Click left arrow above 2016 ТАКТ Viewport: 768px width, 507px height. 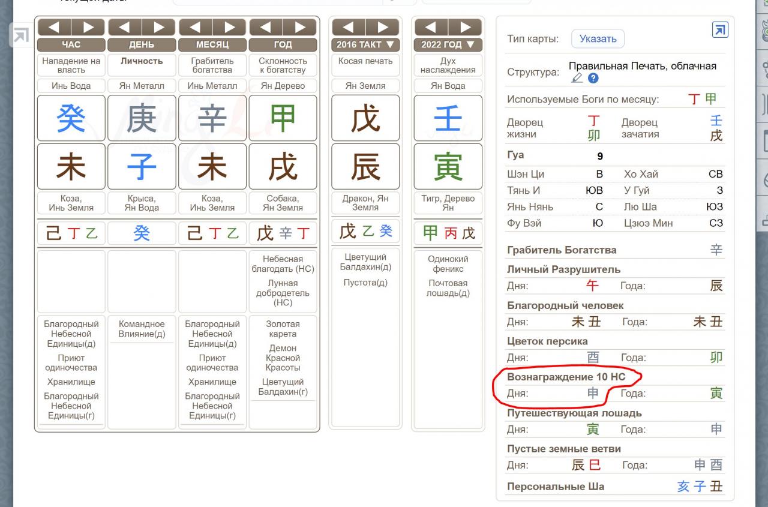pos(348,27)
